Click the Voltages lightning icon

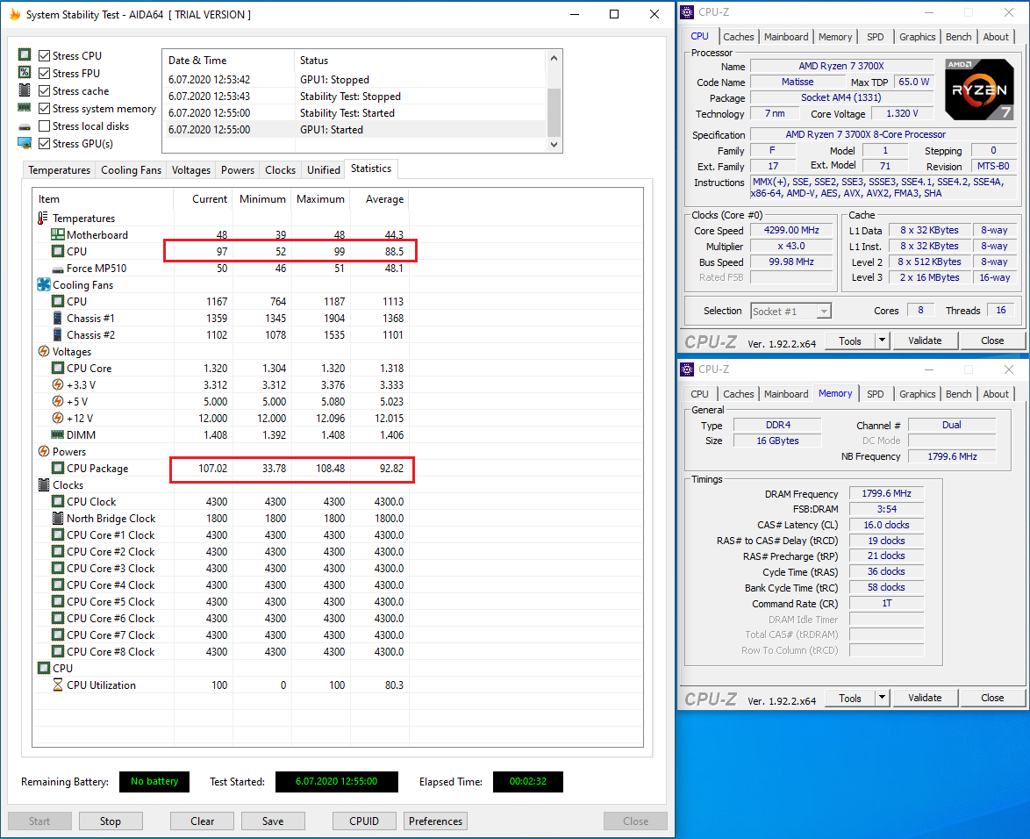[x=43, y=352]
